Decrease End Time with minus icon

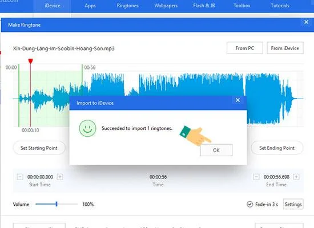pos(256,177)
